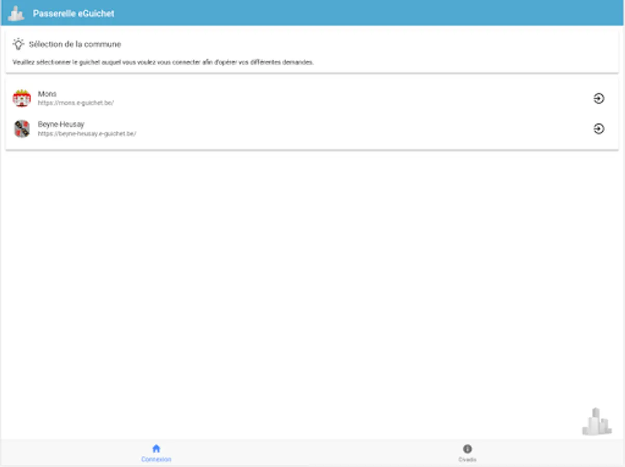Click the arrow icon next to Beyne-Heusay

point(600,128)
